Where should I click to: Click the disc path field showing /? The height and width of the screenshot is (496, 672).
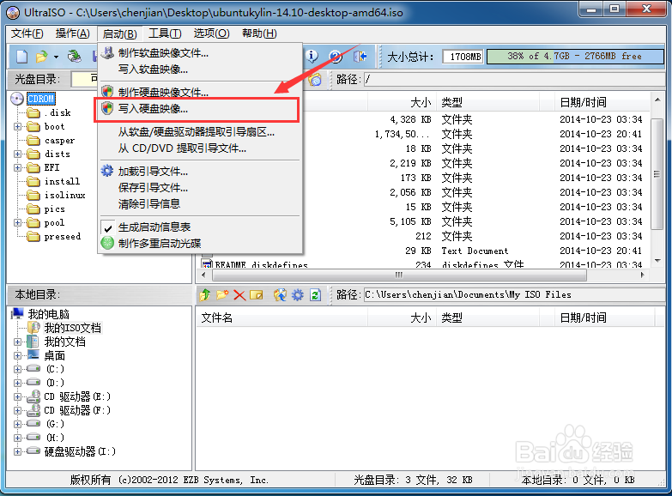[514, 79]
